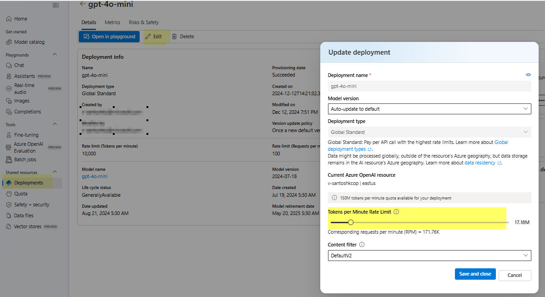Click Model version value 2024-07-18
The width and height of the screenshot is (545, 297).
284,177
